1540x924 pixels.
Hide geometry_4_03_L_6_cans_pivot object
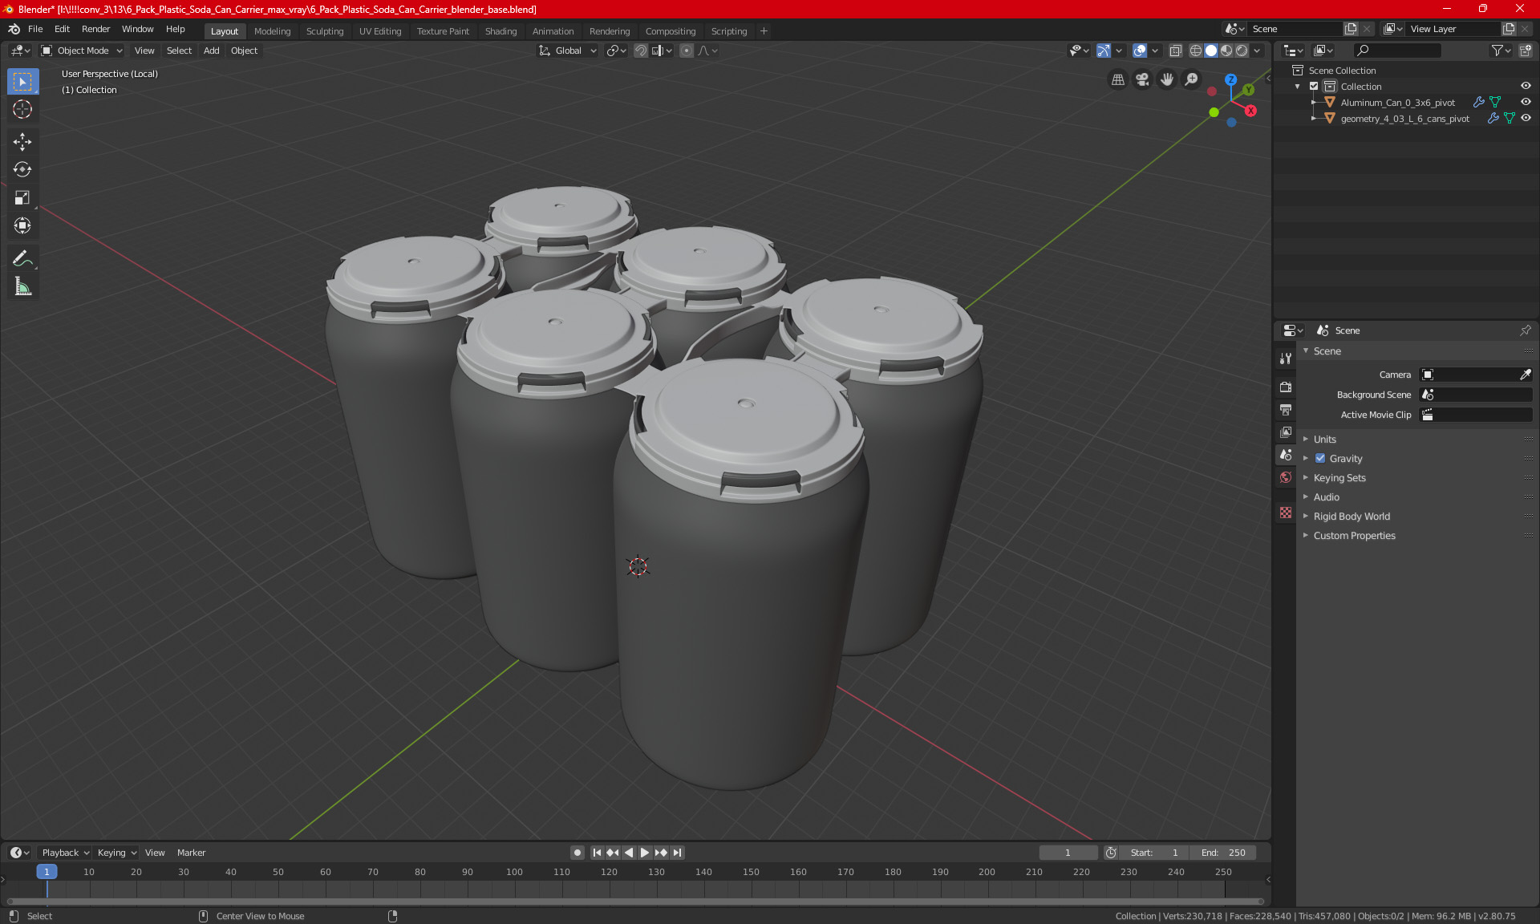coord(1526,118)
